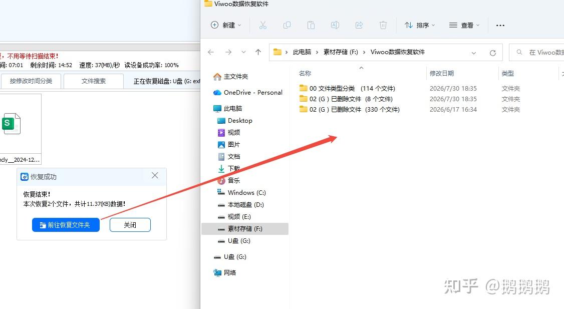Image resolution: width=564 pixels, height=309 pixels.
Task: Open Desktop in the navigation pane
Action: 240,121
